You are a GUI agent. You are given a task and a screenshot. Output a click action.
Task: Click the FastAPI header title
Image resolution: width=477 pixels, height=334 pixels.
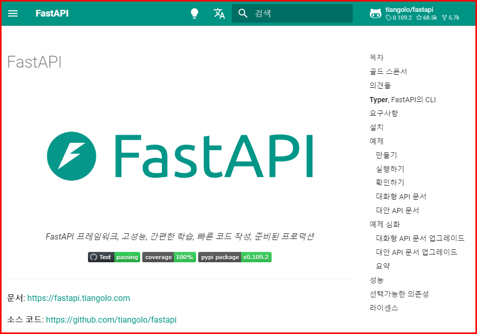pos(52,13)
